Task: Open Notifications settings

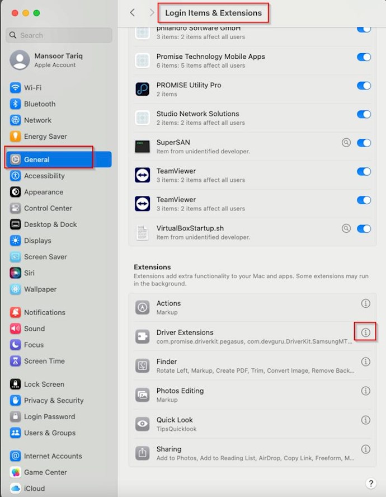Action: tap(37, 312)
